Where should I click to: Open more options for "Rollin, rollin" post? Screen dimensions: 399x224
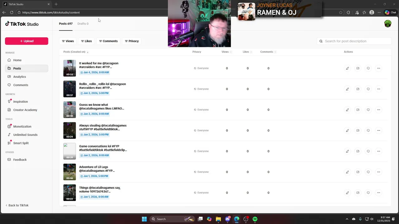pos(379,89)
